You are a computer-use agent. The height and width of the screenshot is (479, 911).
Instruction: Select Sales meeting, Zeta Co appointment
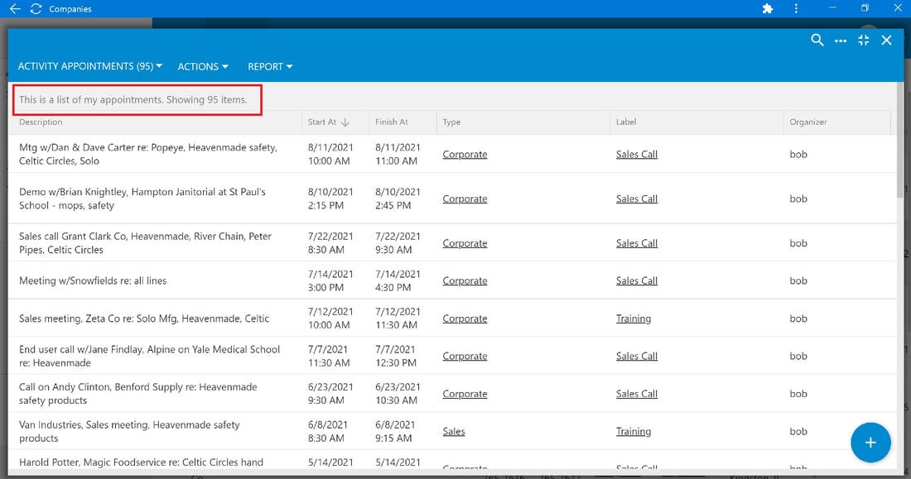[144, 319]
